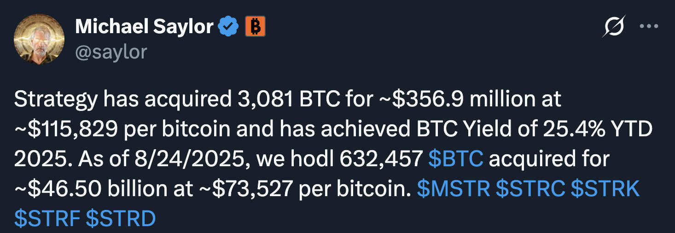Open the $STRC cashtag link
Image resolution: width=675 pixels, height=233 pixels.
click(530, 188)
